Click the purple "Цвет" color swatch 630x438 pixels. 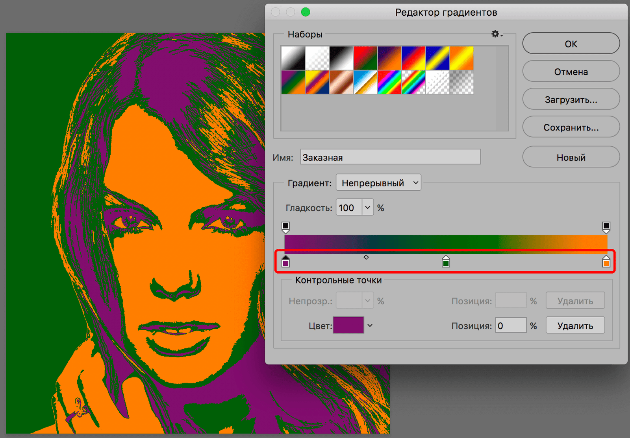348,326
